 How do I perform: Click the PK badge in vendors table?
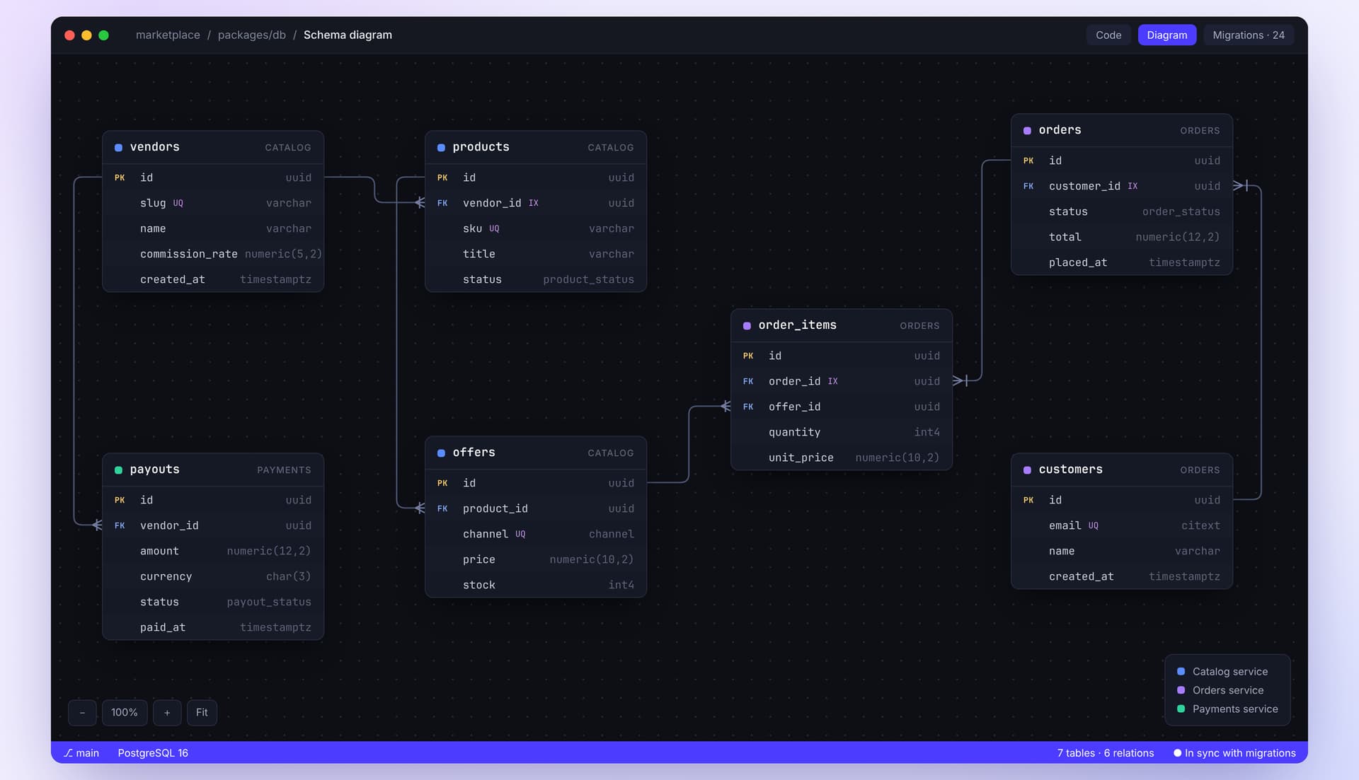pos(120,177)
